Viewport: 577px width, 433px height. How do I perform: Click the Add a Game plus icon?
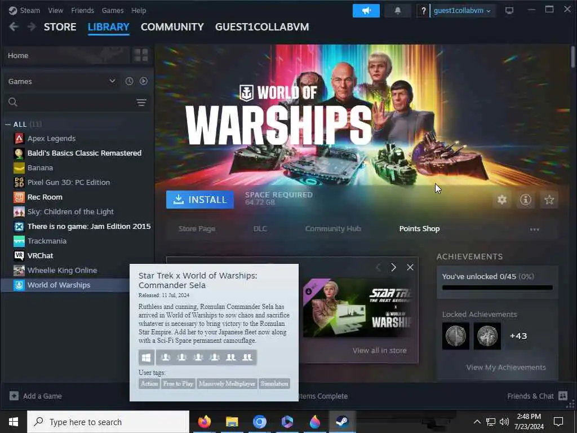click(x=14, y=396)
